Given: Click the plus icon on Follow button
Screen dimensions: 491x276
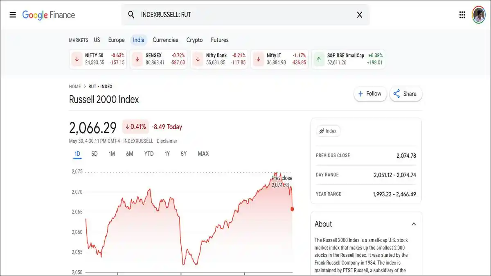Looking at the screenshot, I should [361, 94].
